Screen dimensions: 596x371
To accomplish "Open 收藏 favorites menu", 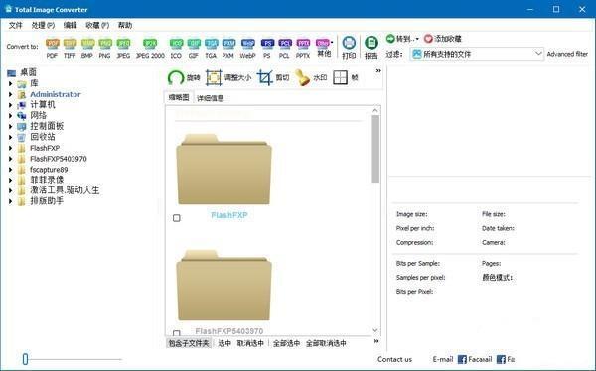I will pyautogui.click(x=97, y=25).
